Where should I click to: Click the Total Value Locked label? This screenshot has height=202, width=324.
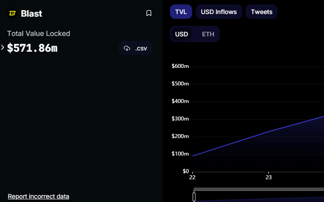(39, 33)
